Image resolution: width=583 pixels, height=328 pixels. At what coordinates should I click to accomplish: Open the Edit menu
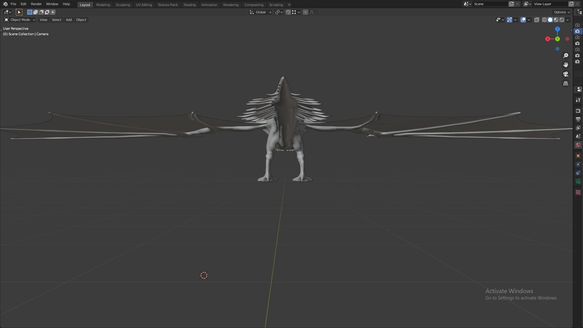[x=23, y=4]
